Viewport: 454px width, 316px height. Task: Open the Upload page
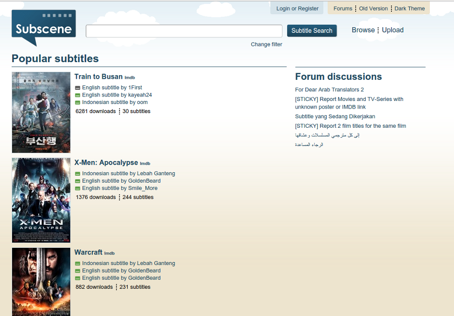(392, 30)
